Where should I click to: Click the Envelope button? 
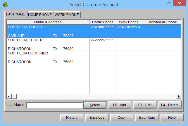click(97, 118)
